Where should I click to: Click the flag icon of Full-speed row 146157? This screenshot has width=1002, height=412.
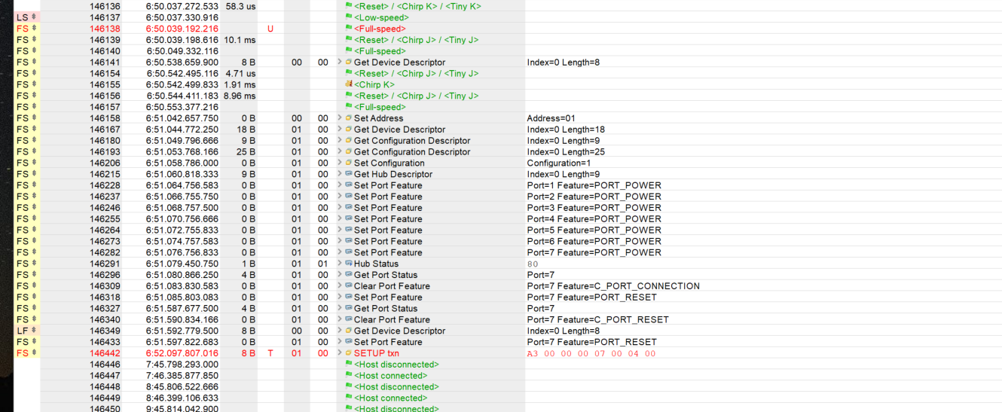[348, 107]
